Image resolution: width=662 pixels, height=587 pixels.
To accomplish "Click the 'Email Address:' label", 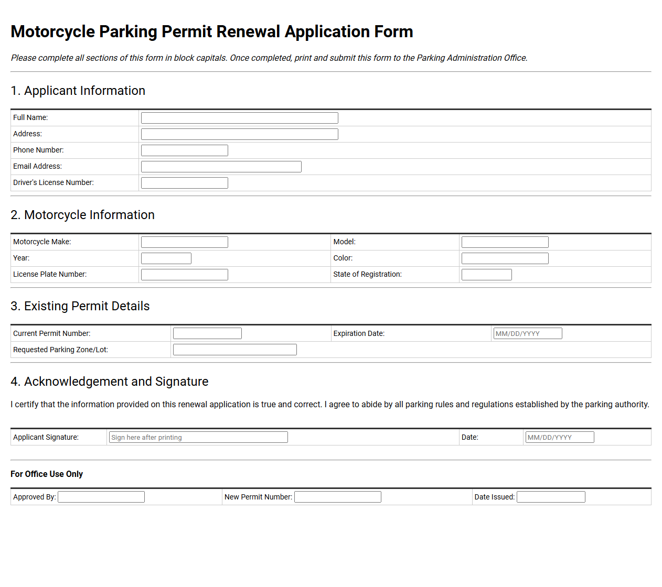I will (37, 166).
